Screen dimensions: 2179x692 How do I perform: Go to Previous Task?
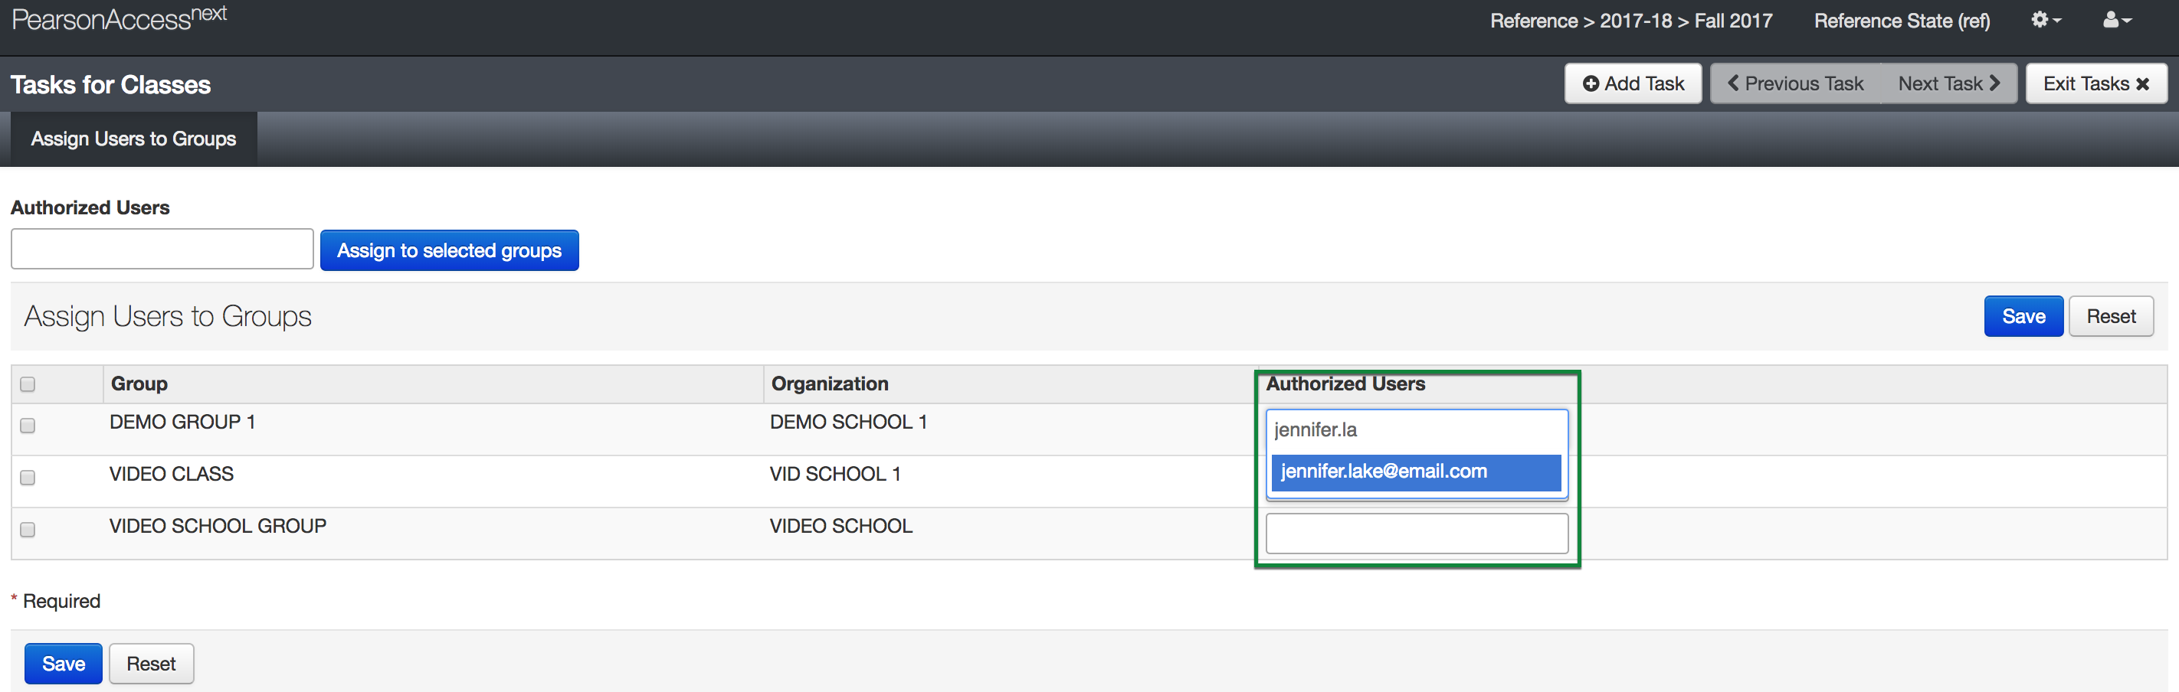tap(1795, 83)
